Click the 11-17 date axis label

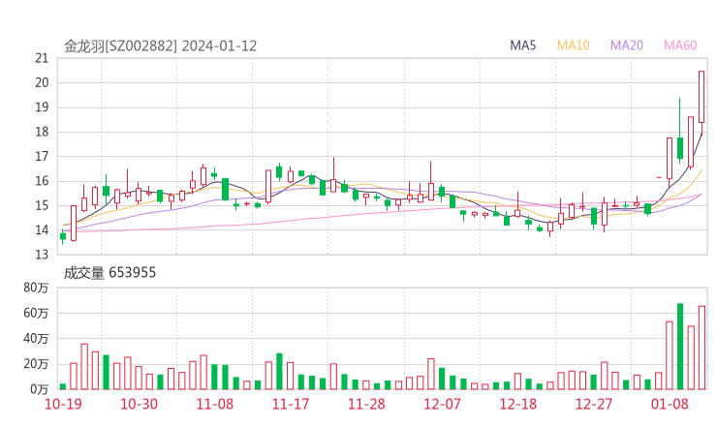click(x=291, y=404)
